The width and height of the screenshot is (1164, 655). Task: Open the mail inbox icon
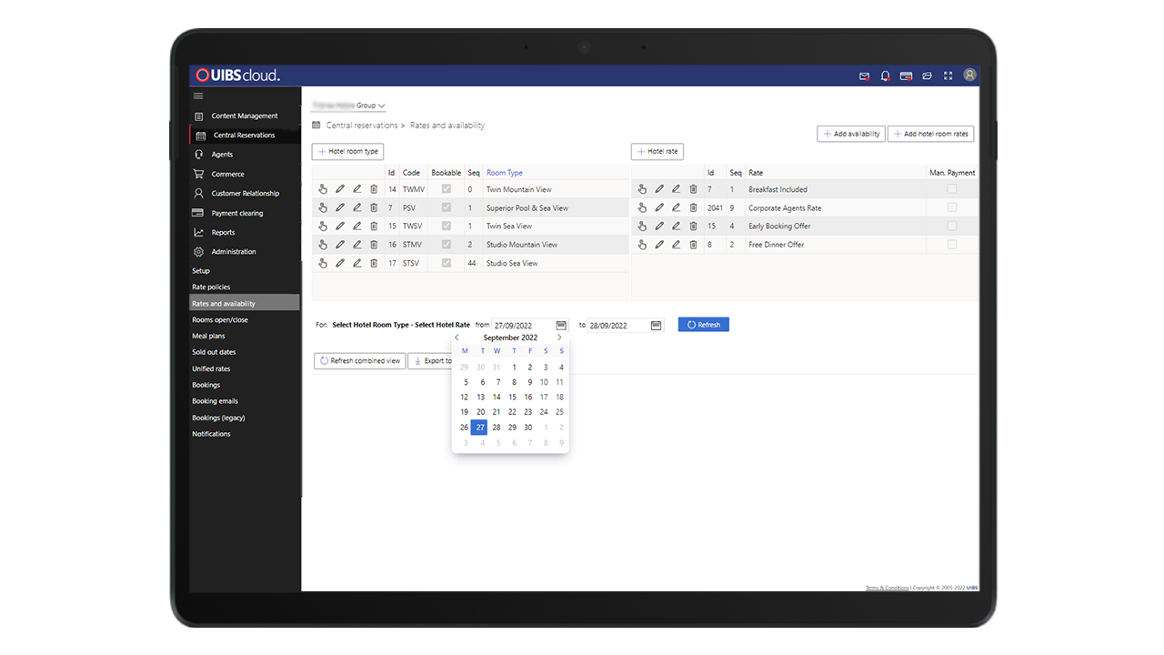(864, 76)
